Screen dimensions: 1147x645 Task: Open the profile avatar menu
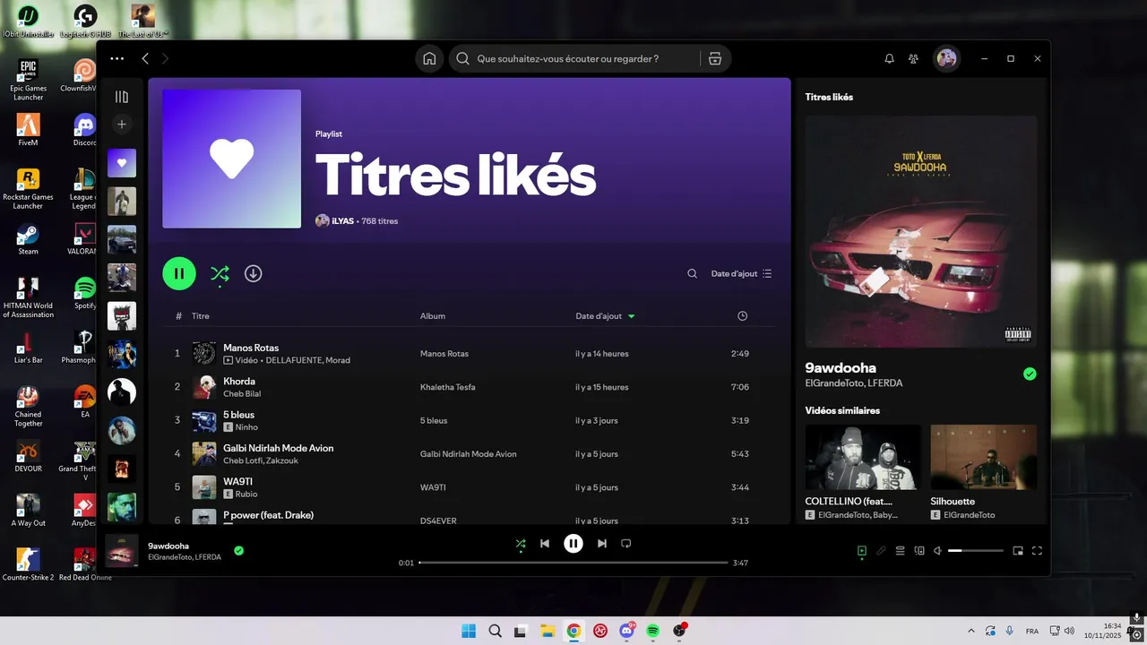tap(946, 58)
